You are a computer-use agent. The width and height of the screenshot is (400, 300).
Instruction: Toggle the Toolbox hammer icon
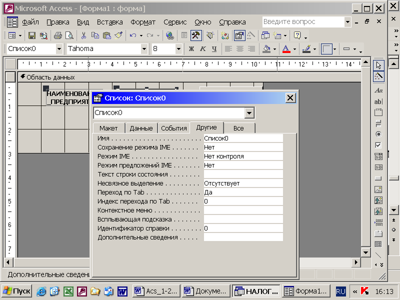pyautogui.click(x=196, y=35)
